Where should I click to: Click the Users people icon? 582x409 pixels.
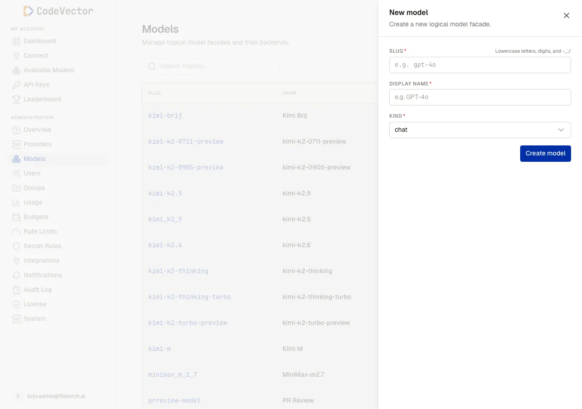tap(16, 173)
